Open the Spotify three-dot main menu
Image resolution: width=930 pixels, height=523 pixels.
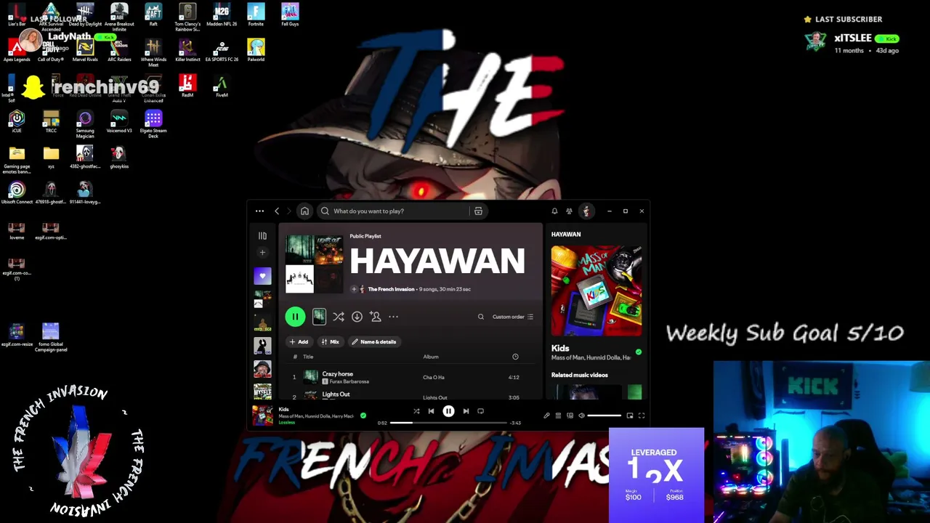259,211
